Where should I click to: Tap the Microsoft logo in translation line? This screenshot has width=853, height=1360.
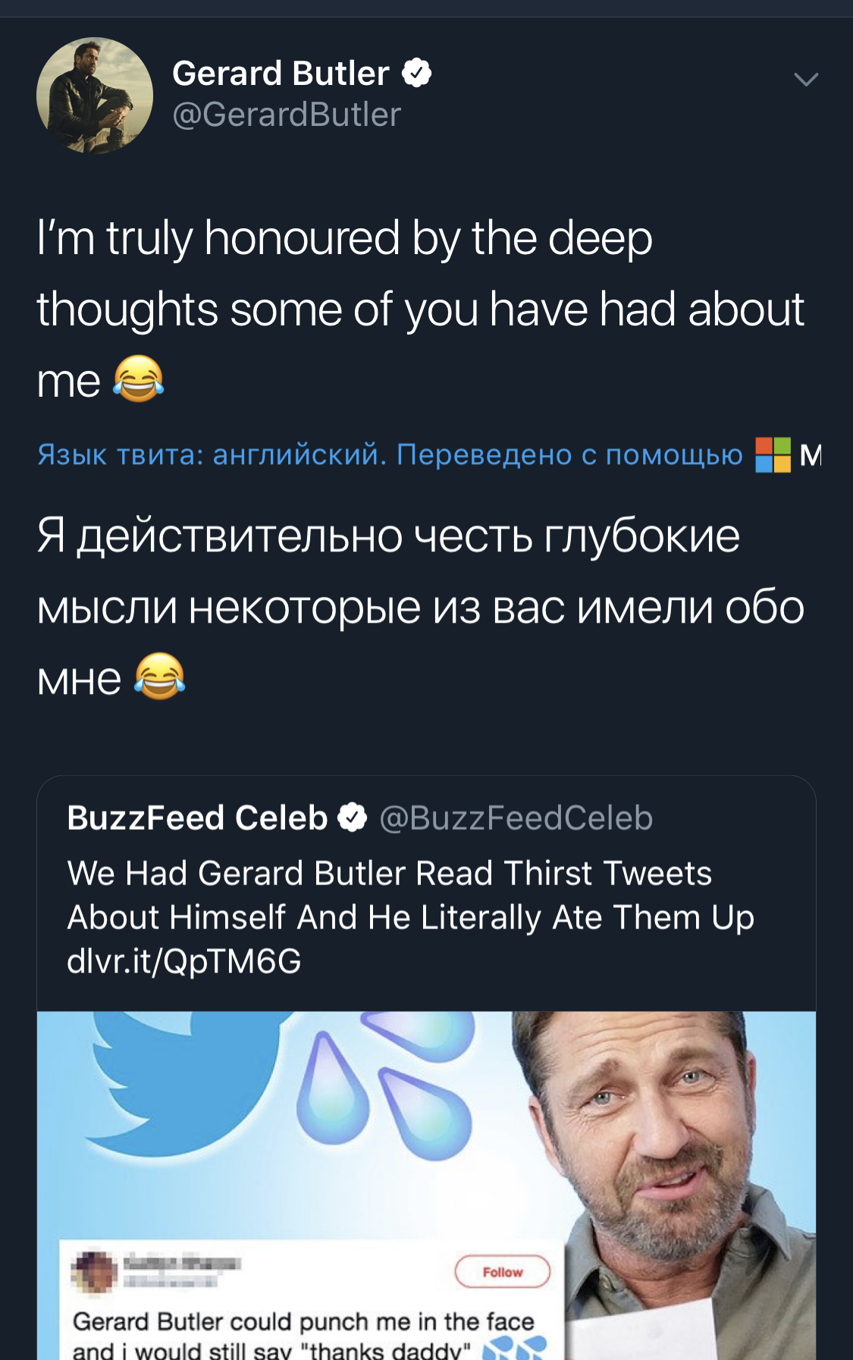click(x=773, y=454)
